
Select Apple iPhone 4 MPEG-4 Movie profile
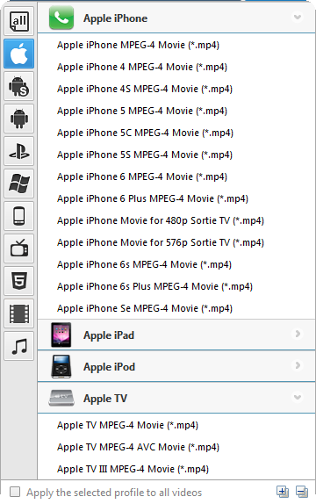[142, 67]
